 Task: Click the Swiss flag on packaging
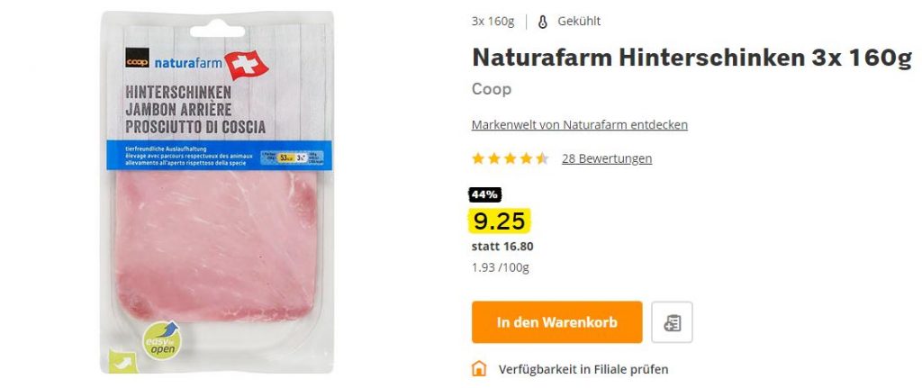pos(246,65)
